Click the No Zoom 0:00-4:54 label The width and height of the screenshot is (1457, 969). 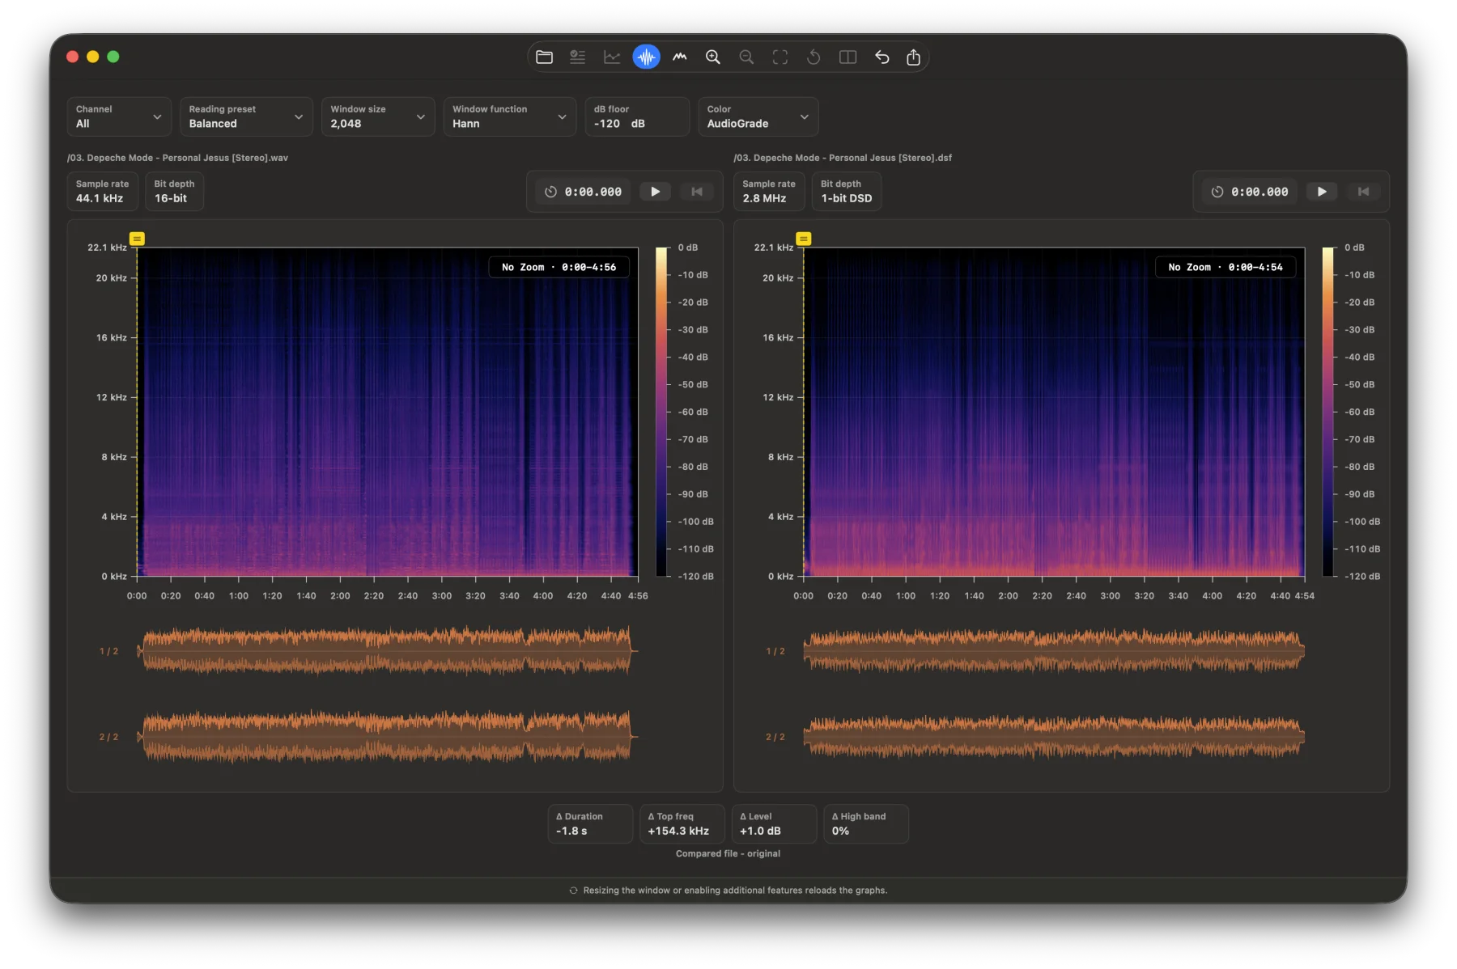tap(1225, 267)
